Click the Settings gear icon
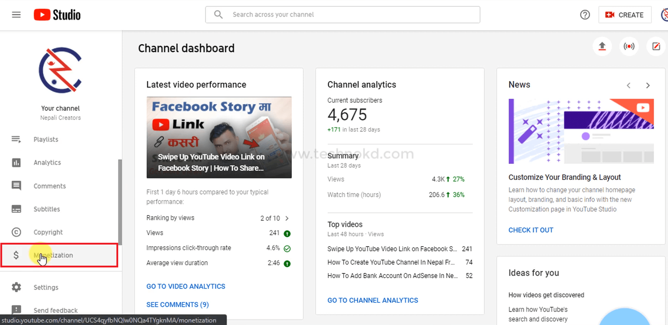 pos(16,287)
